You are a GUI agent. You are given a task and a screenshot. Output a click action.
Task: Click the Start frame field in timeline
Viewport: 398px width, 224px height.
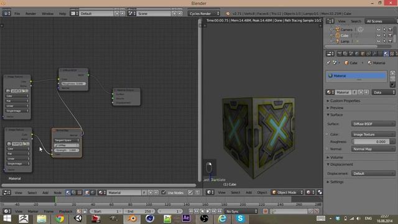click(x=106, y=212)
